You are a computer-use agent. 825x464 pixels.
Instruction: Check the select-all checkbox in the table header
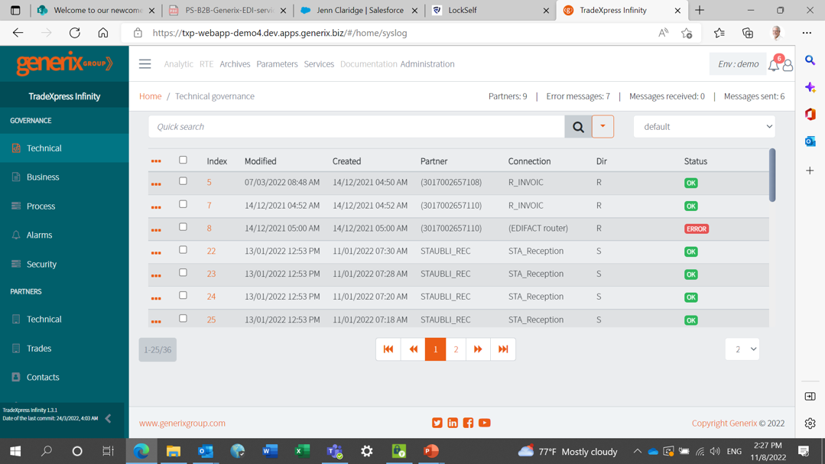tap(182, 161)
